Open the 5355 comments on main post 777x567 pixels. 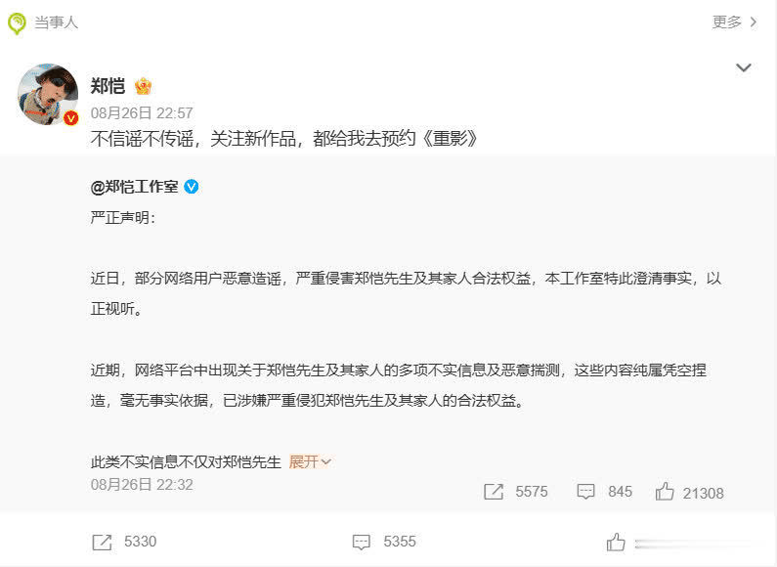click(384, 542)
